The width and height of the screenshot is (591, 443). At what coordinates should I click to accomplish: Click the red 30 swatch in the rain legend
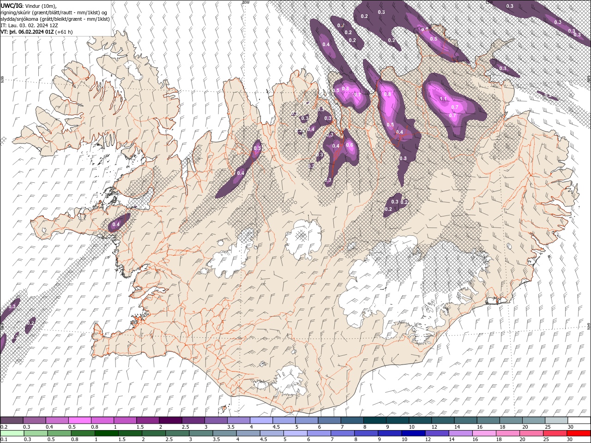point(579,433)
